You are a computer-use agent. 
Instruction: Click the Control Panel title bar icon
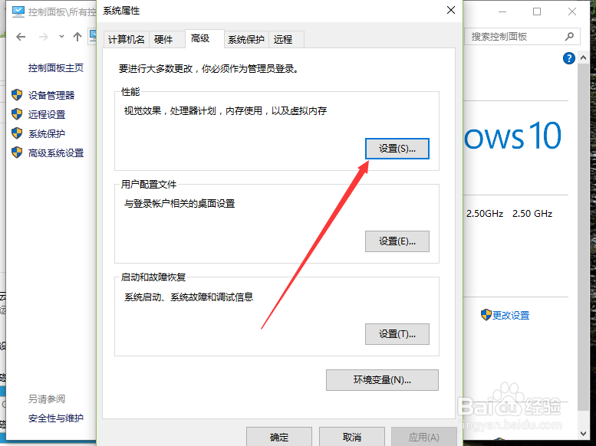[18, 11]
